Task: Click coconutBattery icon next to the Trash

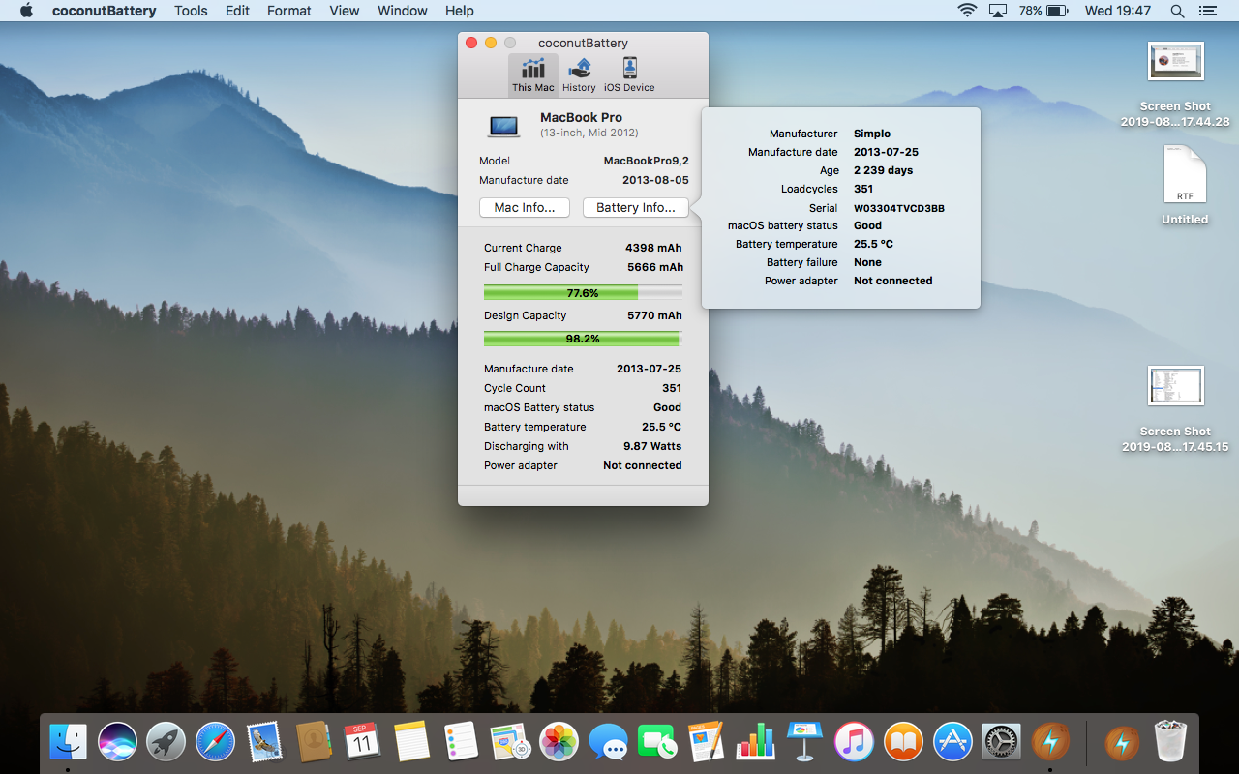Action: (1122, 742)
